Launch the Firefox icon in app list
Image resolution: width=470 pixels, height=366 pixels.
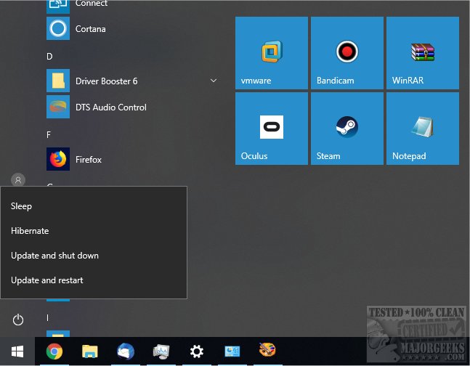[58, 159]
